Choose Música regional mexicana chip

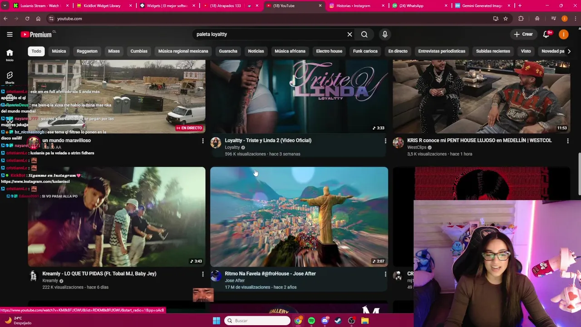coord(183,51)
